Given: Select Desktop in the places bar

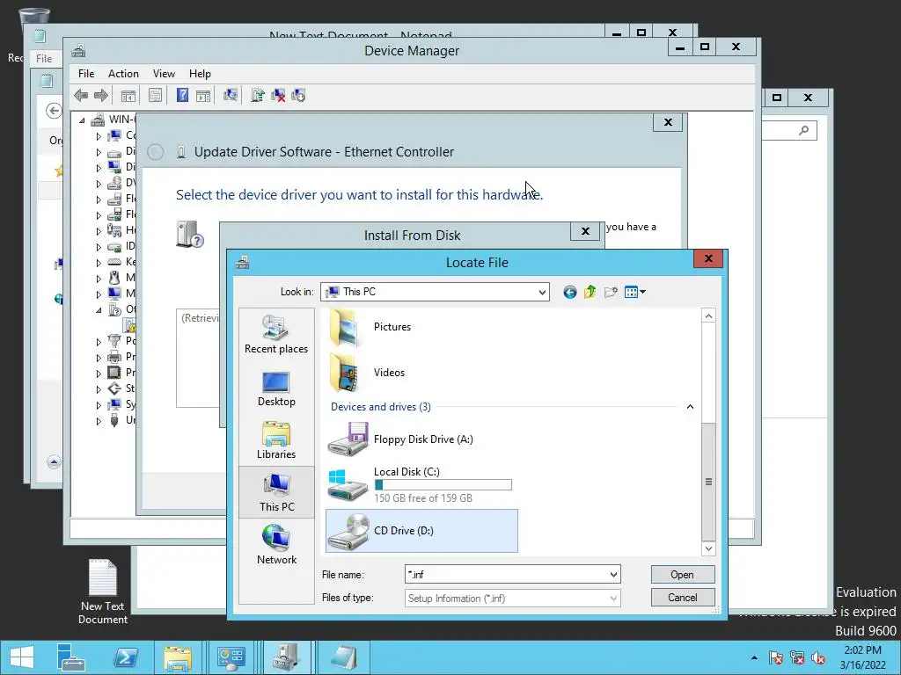Looking at the screenshot, I should click(x=276, y=388).
